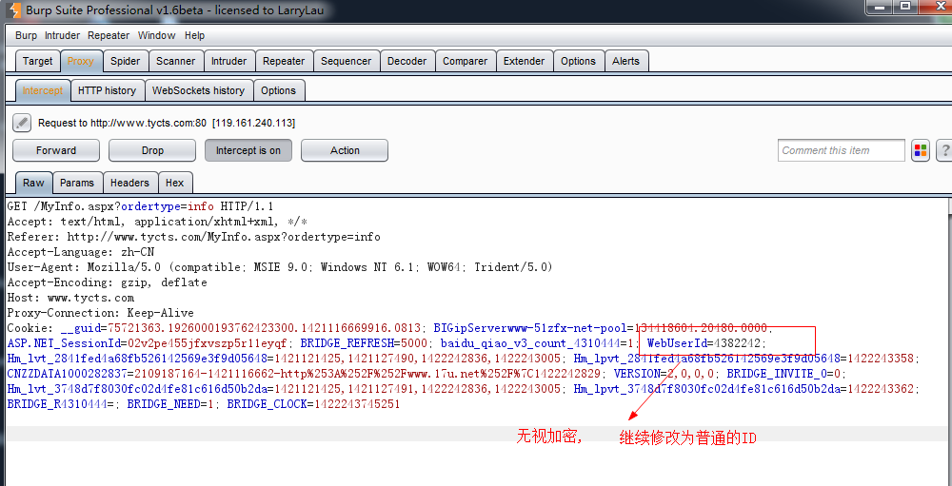Click the Referer header line
Screen dimensions: 952x486
tap(193, 237)
